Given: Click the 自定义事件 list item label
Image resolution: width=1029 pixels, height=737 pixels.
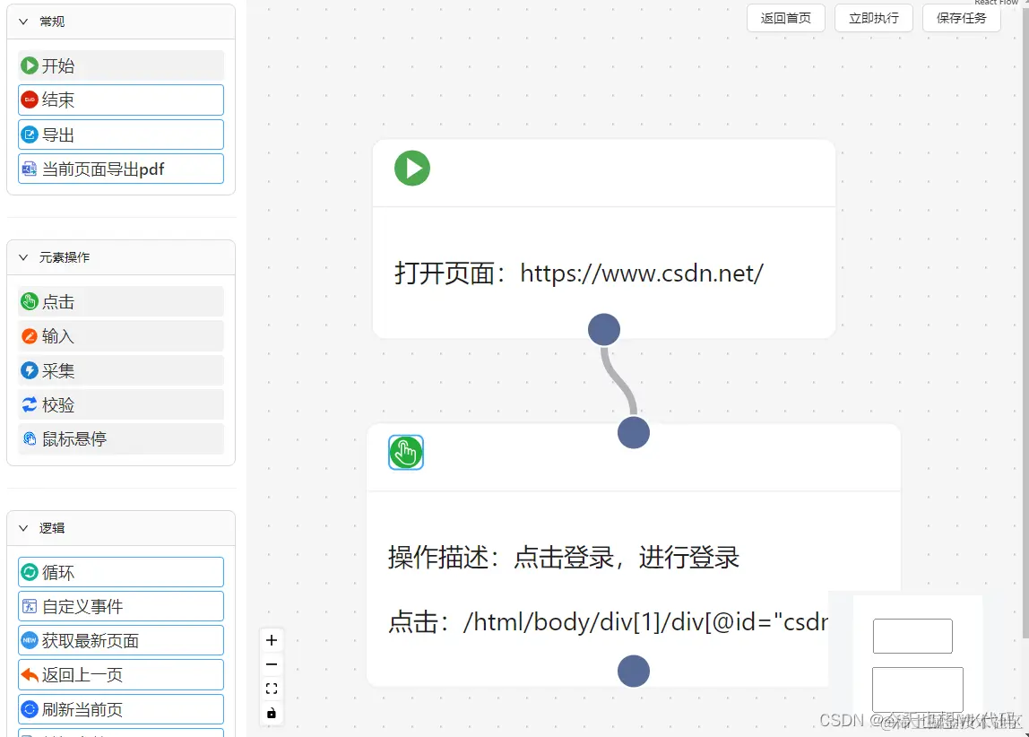Looking at the screenshot, I should 82,606.
